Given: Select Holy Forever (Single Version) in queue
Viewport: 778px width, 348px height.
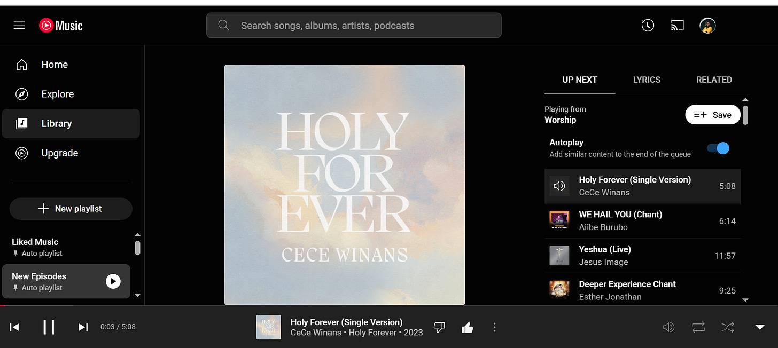Looking at the screenshot, I should (642, 186).
